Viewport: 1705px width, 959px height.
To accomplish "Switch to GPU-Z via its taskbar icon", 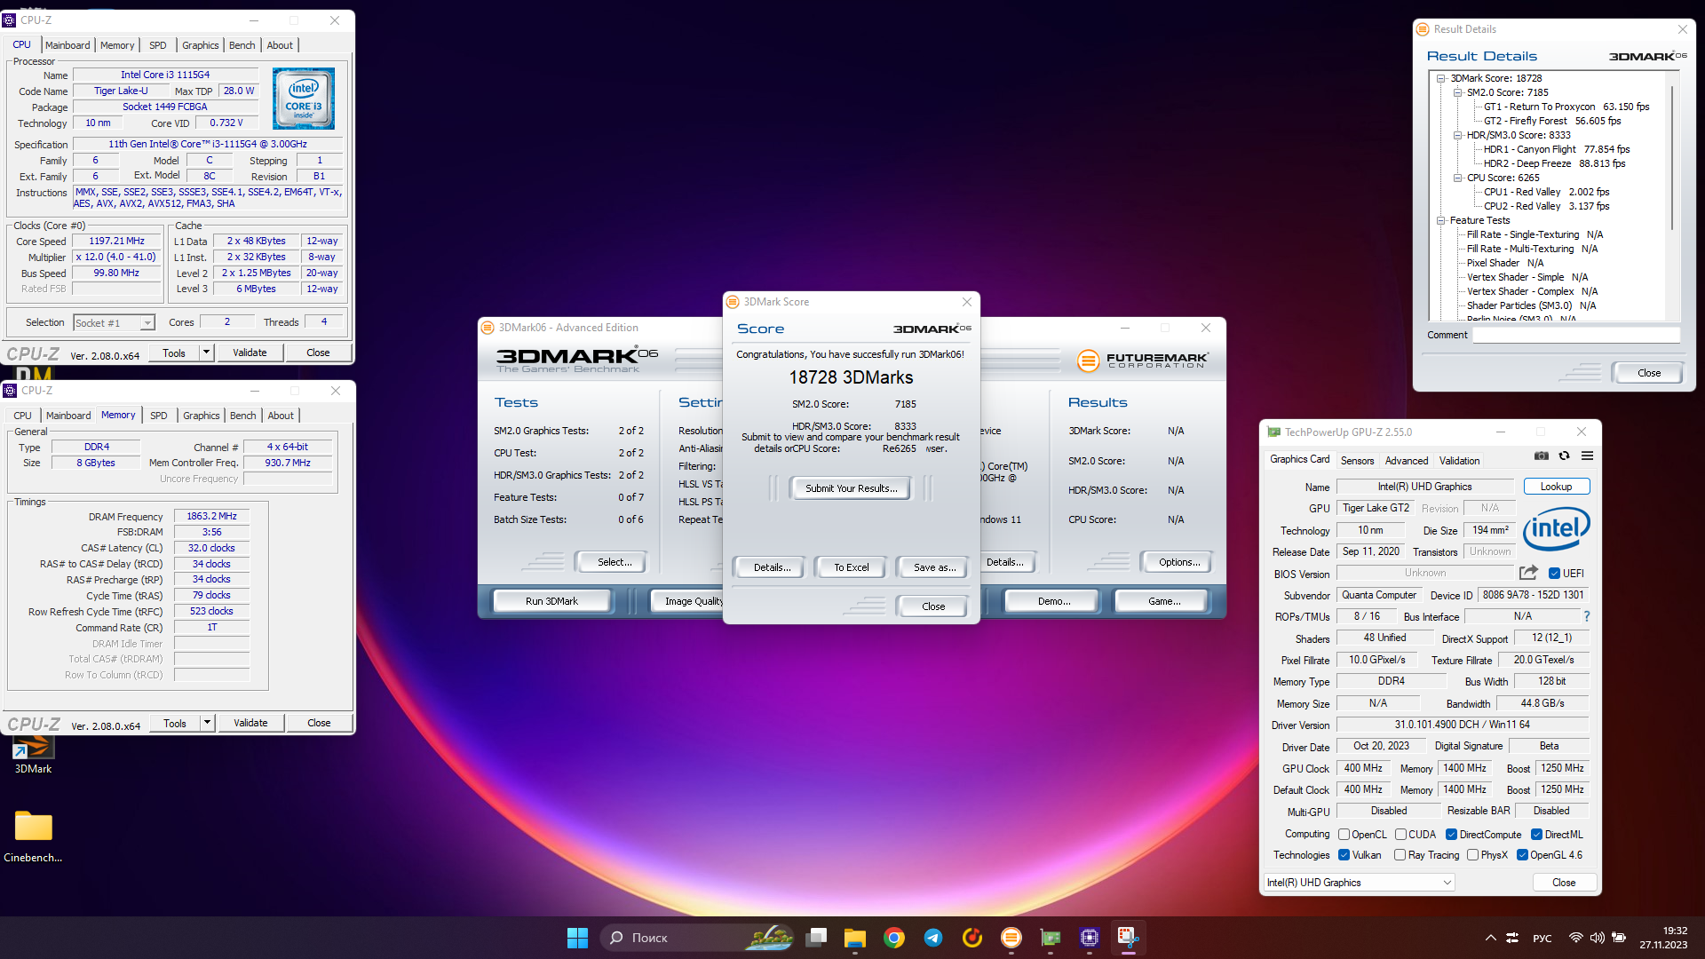I will point(1051,938).
